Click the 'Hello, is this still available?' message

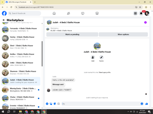tap(63, 80)
